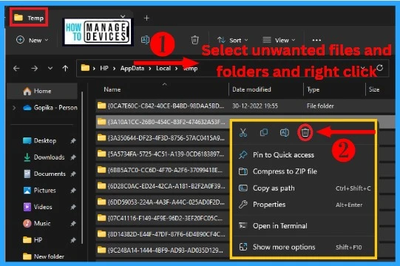400x266 pixels.
Task: Expand the Gopika - Personal OneDrive node
Action: pos(14,108)
